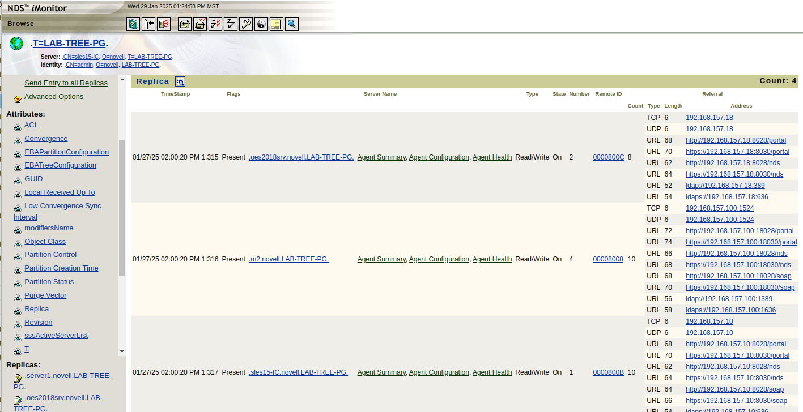The width and height of the screenshot is (803, 412).
Task: Click the Login/Logout door icon
Action: tap(148, 24)
